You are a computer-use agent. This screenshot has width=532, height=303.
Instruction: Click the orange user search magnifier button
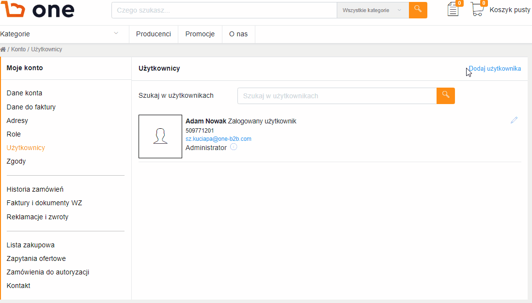(x=446, y=95)
